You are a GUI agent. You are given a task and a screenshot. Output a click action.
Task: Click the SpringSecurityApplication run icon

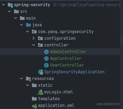pyautogui.click(x=41, y=72)
